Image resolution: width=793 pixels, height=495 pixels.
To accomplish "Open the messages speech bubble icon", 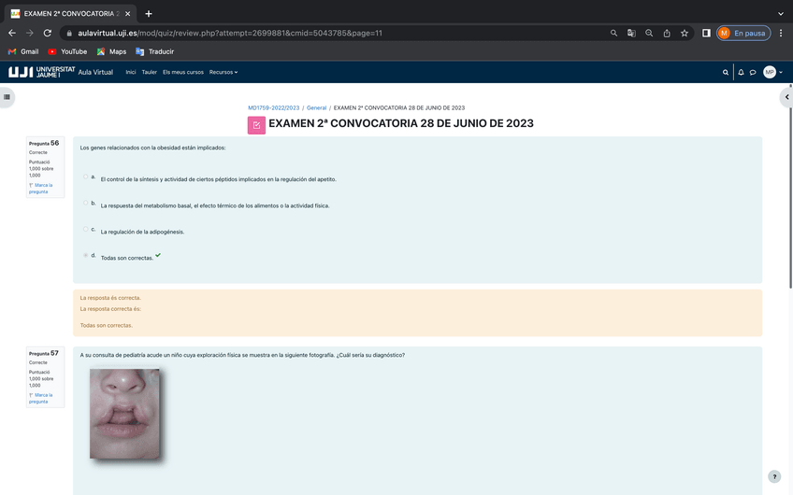I will [x=753, y=72].
